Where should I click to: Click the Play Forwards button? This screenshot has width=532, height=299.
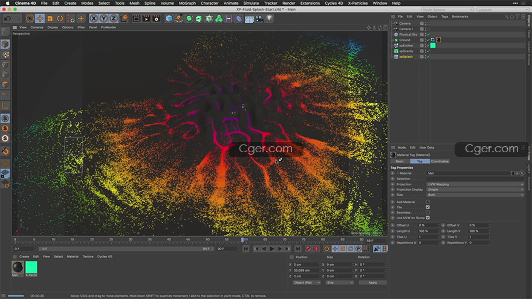point(271,249)
